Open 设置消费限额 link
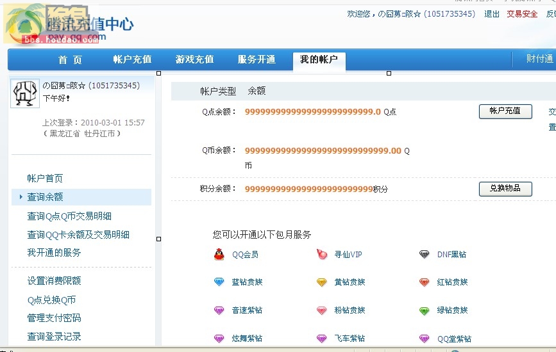Viewport: 556px width, 352px height. click(54, 281)
